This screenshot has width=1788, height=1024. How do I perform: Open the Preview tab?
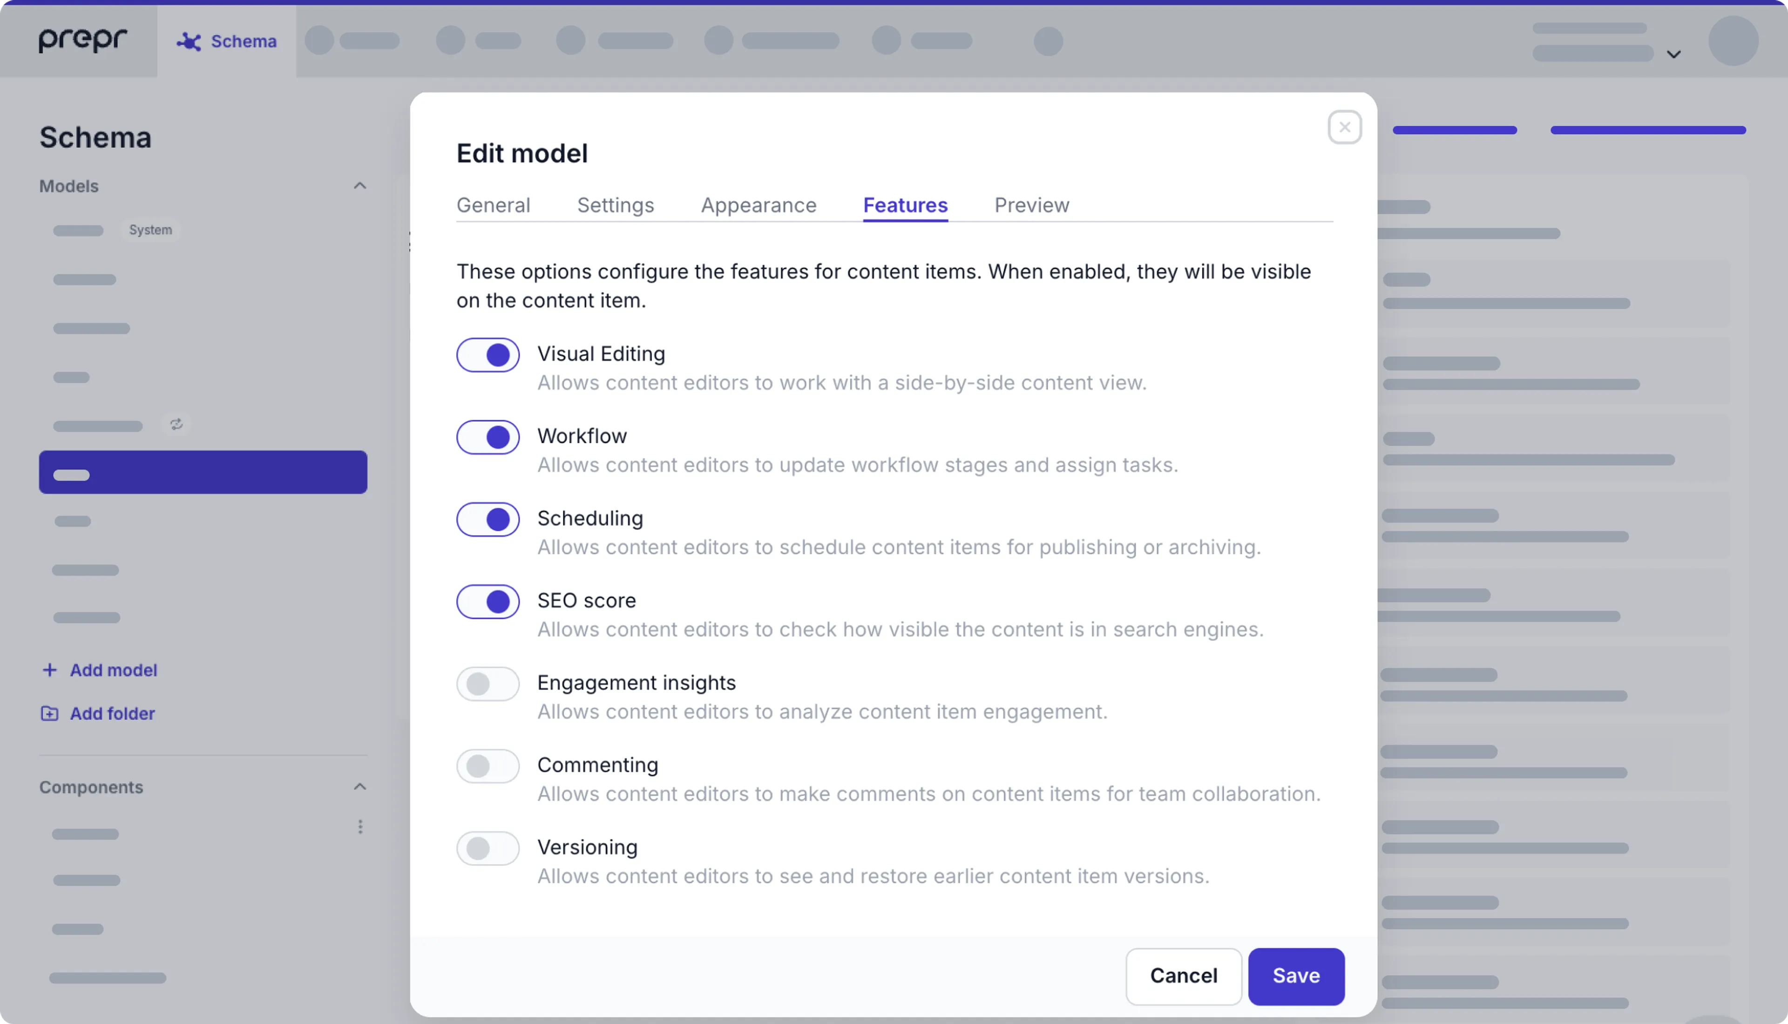1031,204
